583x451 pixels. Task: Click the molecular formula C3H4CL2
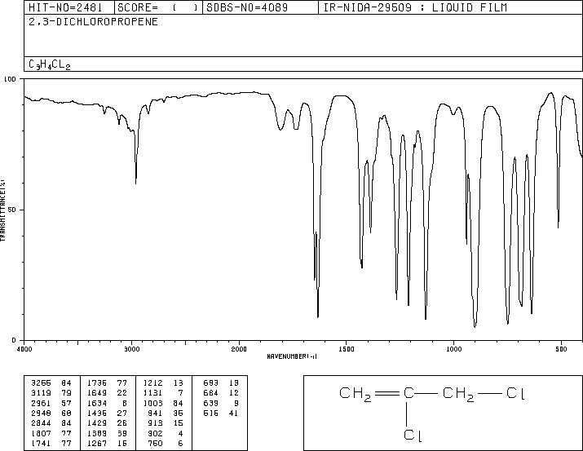pos(50,64)
